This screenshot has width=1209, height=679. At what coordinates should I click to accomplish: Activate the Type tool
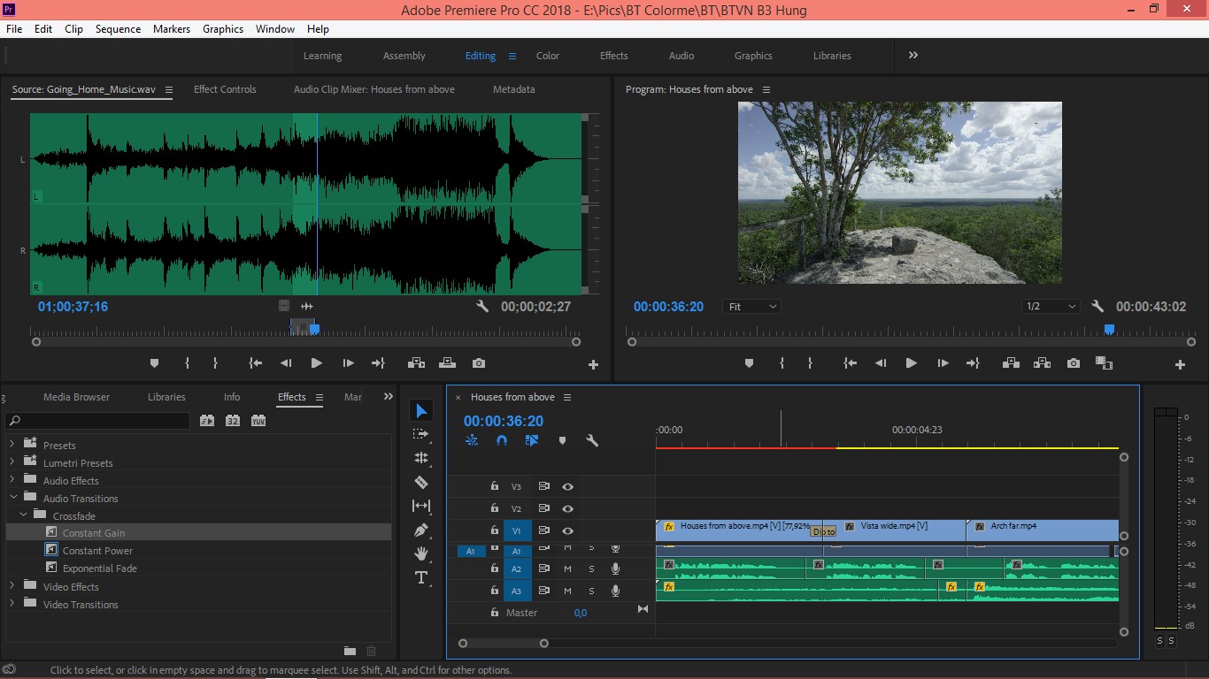421,577
